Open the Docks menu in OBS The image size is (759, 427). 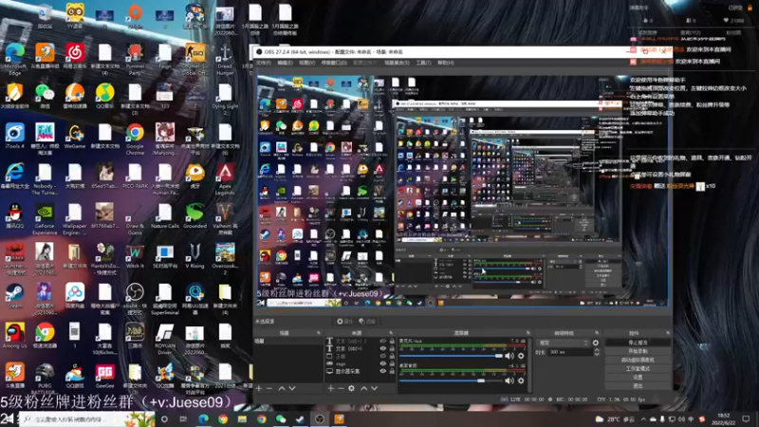tap(334, 63)
